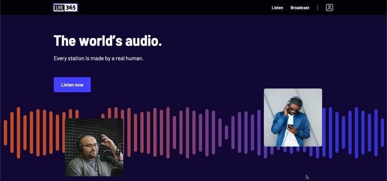
Task: Click the blue waveform bars at far right
Action: pos(353,133)
